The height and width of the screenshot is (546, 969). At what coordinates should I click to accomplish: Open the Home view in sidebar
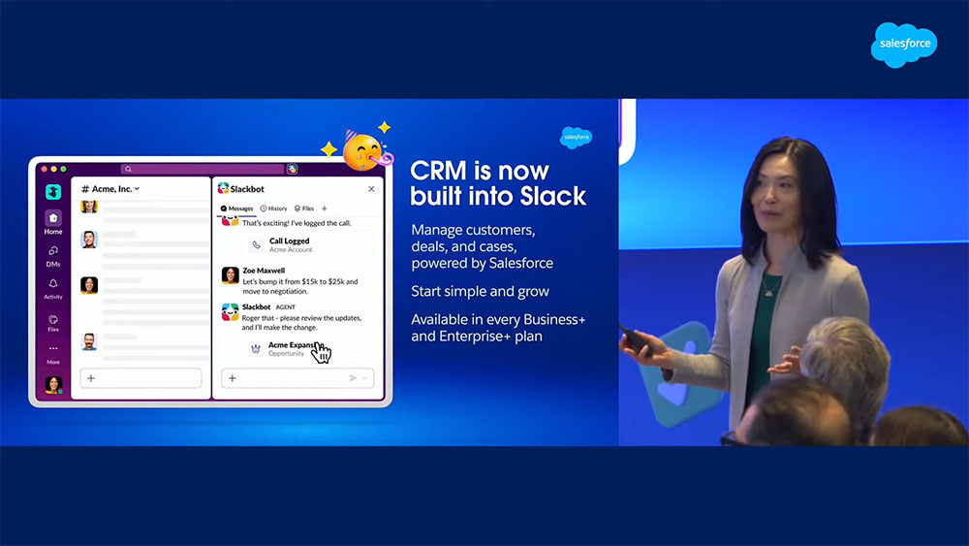tap(53, 219)
